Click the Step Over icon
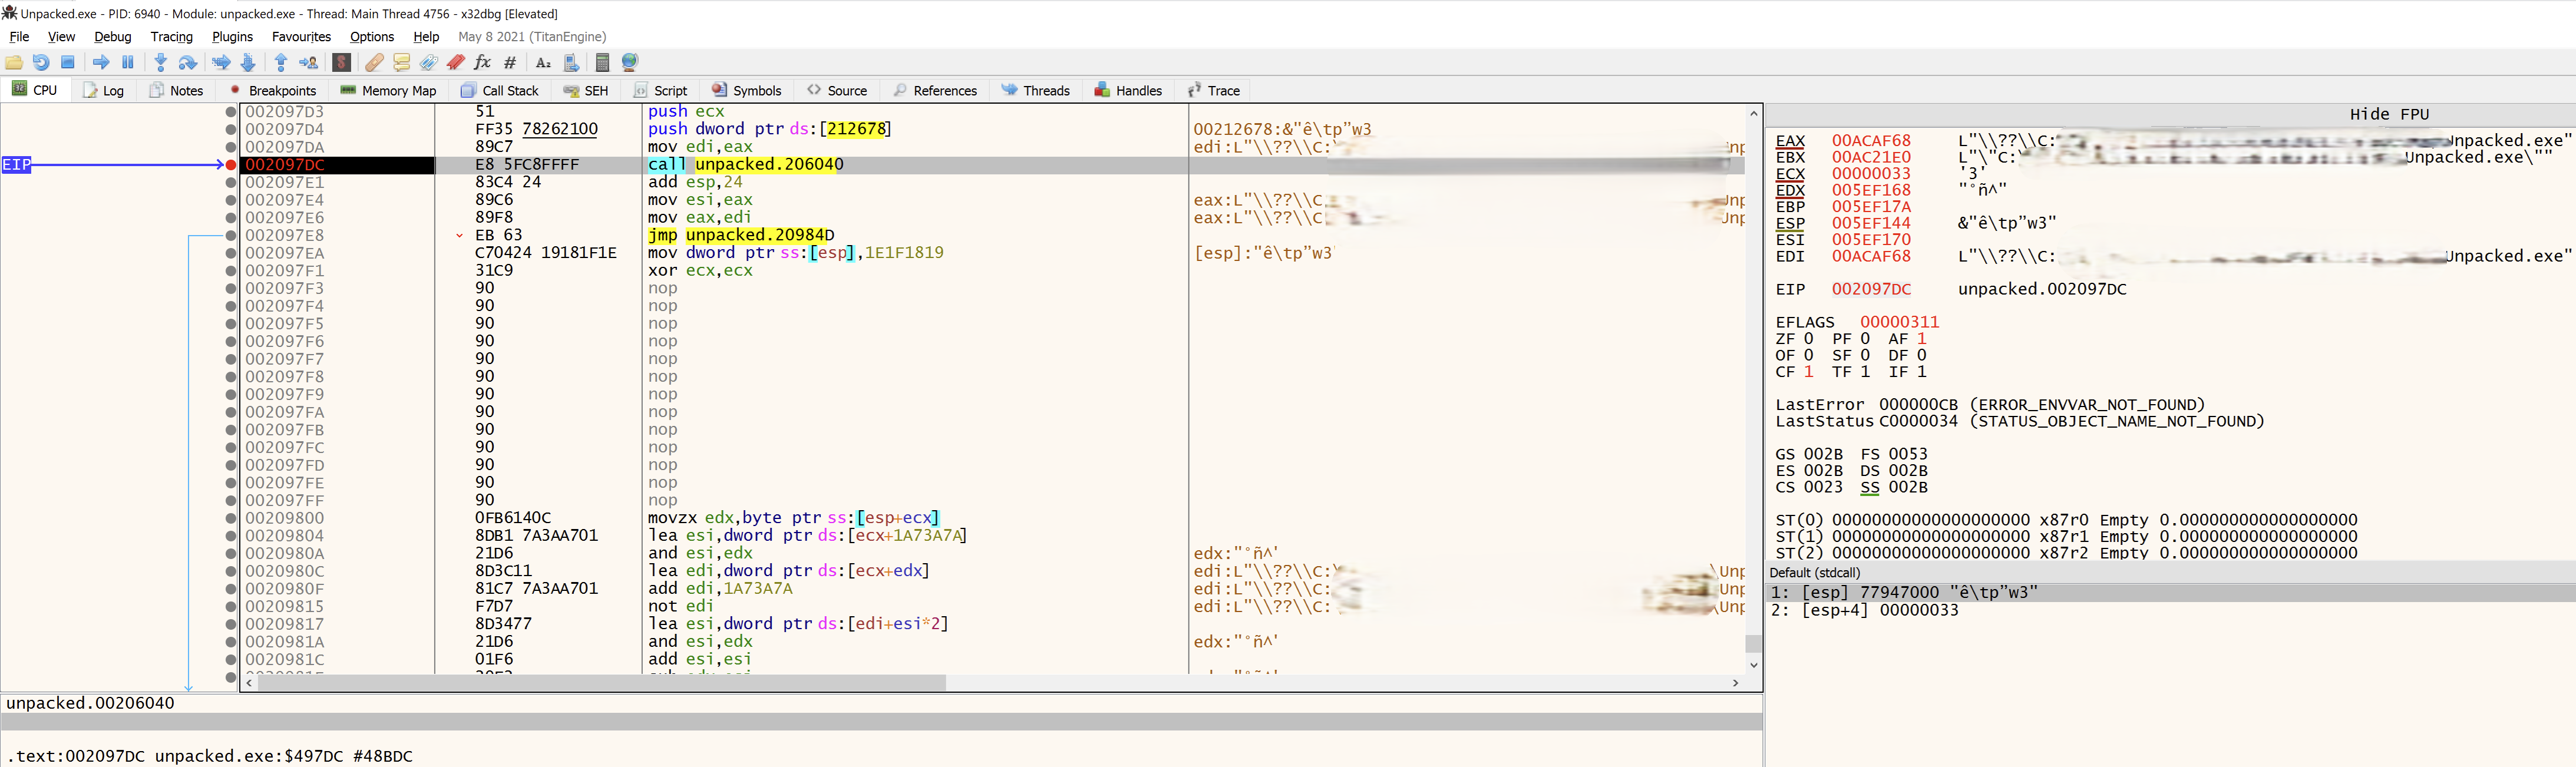 click(x=187, y=62)
